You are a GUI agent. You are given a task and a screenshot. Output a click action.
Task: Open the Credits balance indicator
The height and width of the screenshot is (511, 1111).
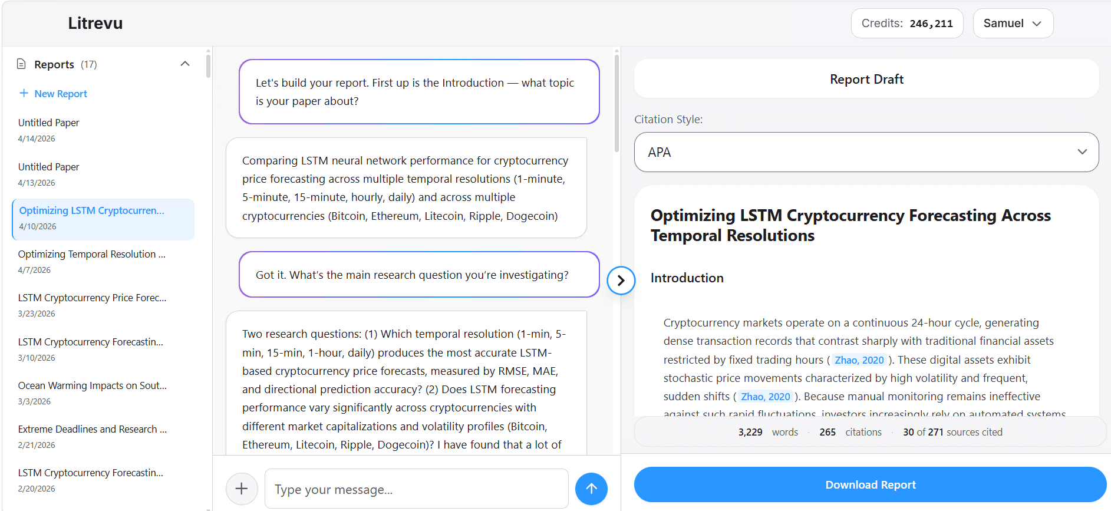tap(906, 24)
